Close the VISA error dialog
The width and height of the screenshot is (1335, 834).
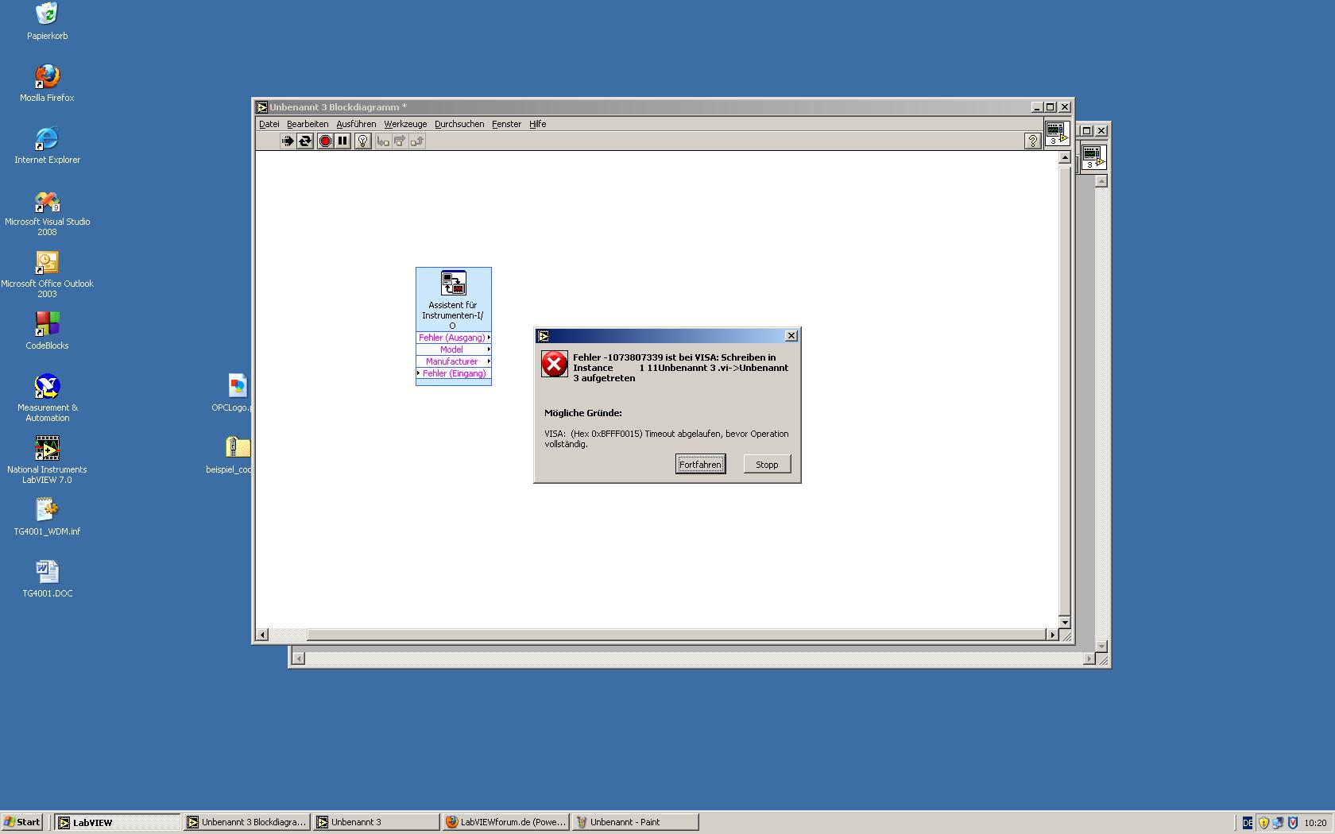click(791, 336)
